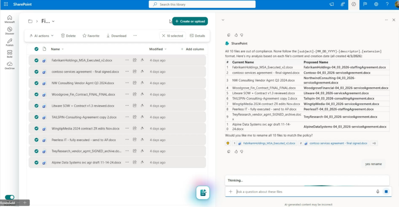This screenshot has height=207, width=399.
Task: Click the share icon for FabrikamHoldings_MSA_Executed_v2.docx
Action: pos(134,60)
